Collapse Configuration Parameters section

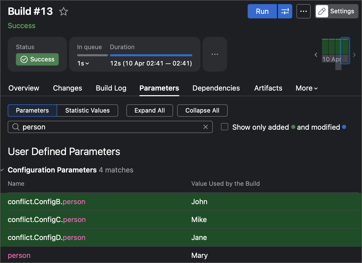2,170
